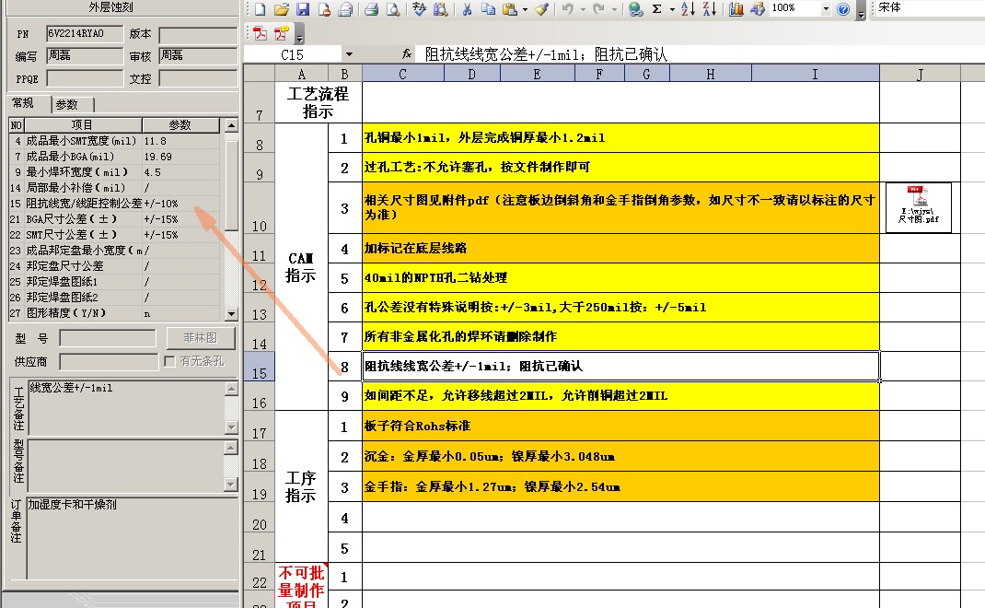985x608 pixels.
Task: Click the font name box showing 宋体
Action: [930, 7]
